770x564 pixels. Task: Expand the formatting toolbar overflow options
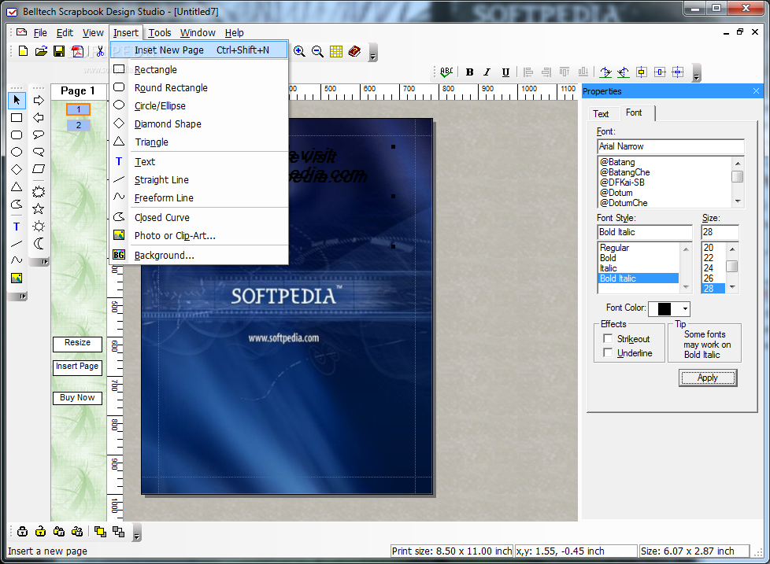(x=696, y=73)
